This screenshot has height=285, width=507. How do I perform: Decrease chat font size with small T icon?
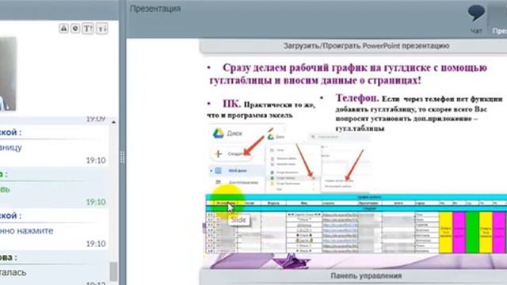pos(102,28)
